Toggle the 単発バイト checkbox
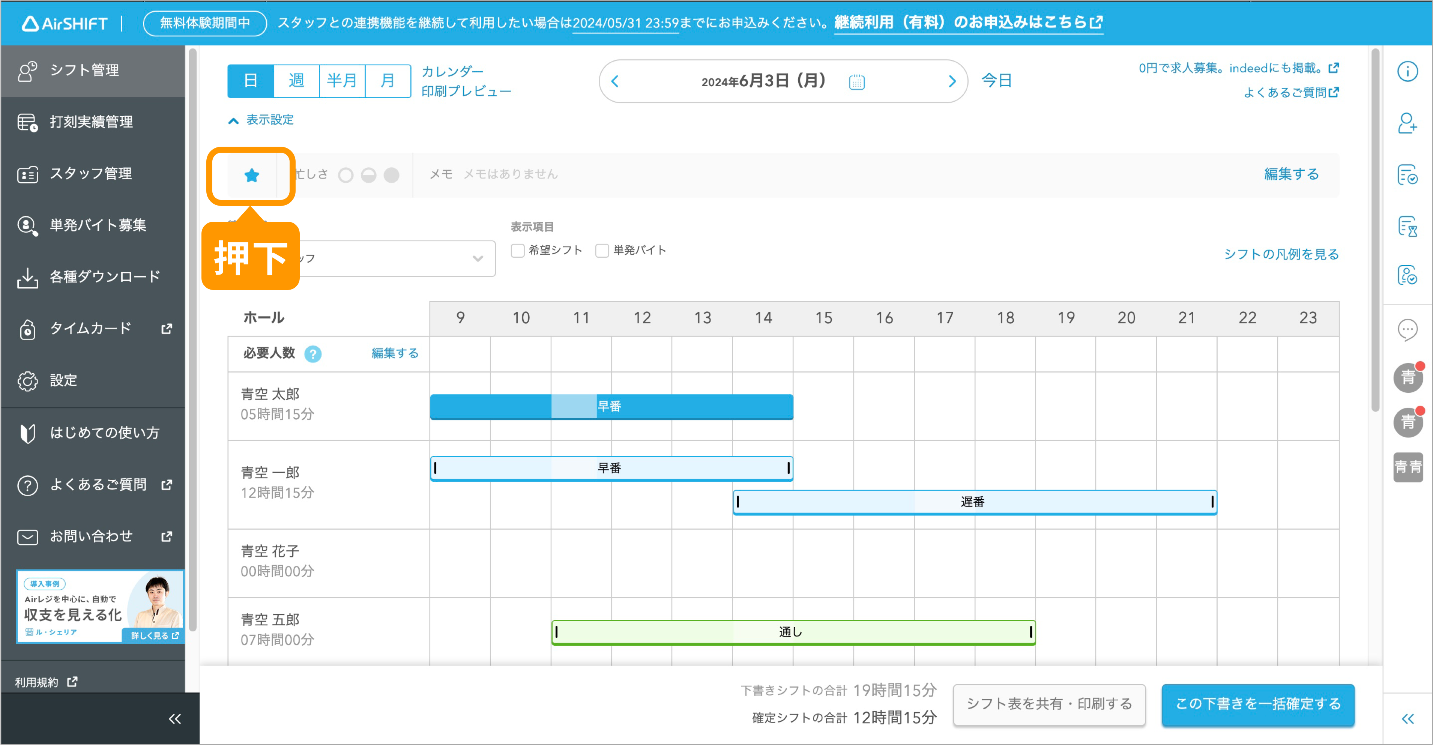1433x745 pixels. tap(602, 250)
